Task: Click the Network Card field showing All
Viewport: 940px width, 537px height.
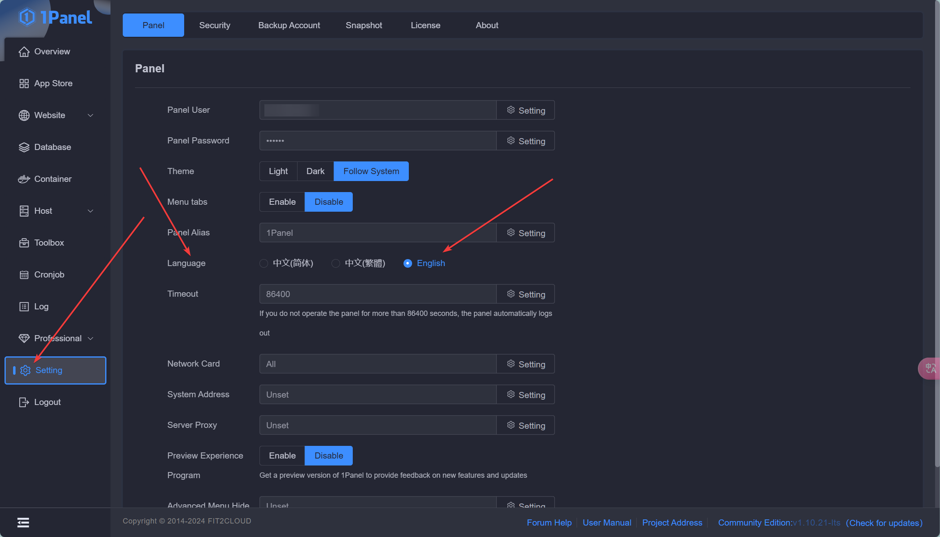Action: pyautogui.click(x=378, y=364)
